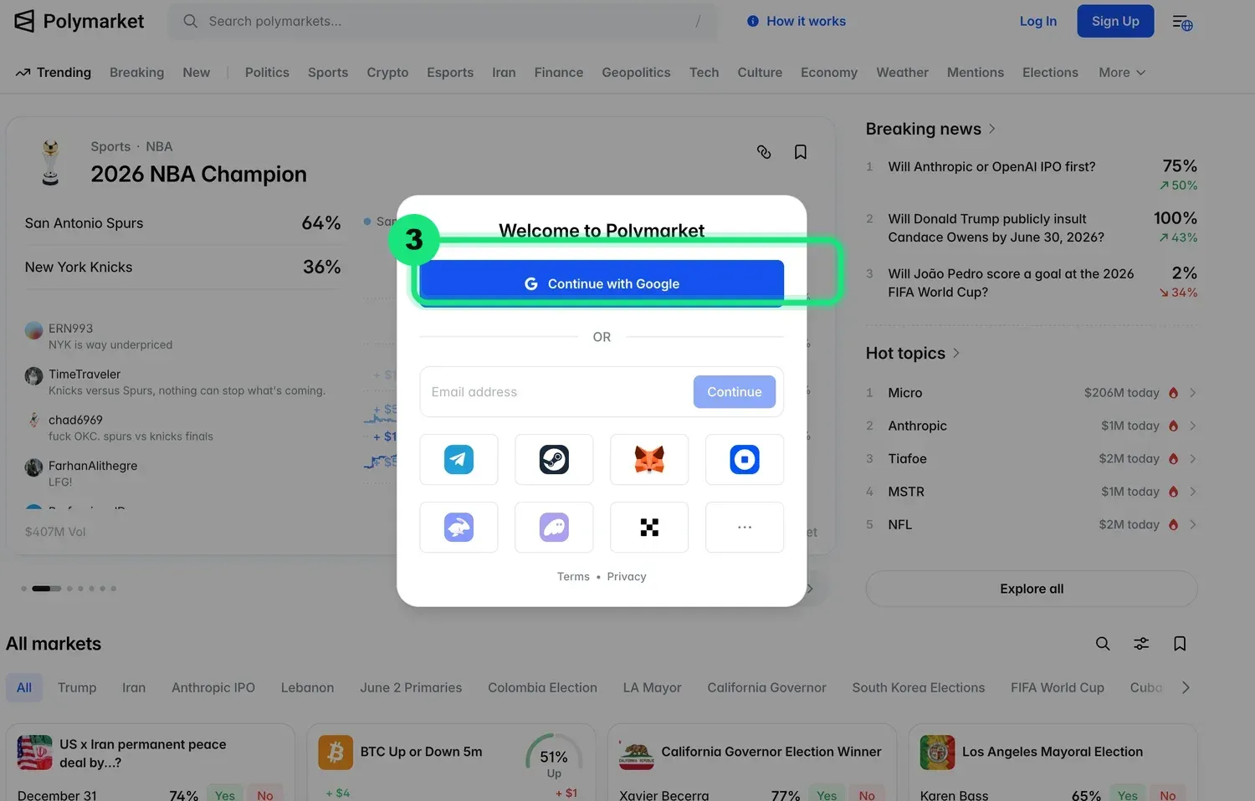
Task: Expand the More navigation dropdown
Action: click(x=1122, y=73)
